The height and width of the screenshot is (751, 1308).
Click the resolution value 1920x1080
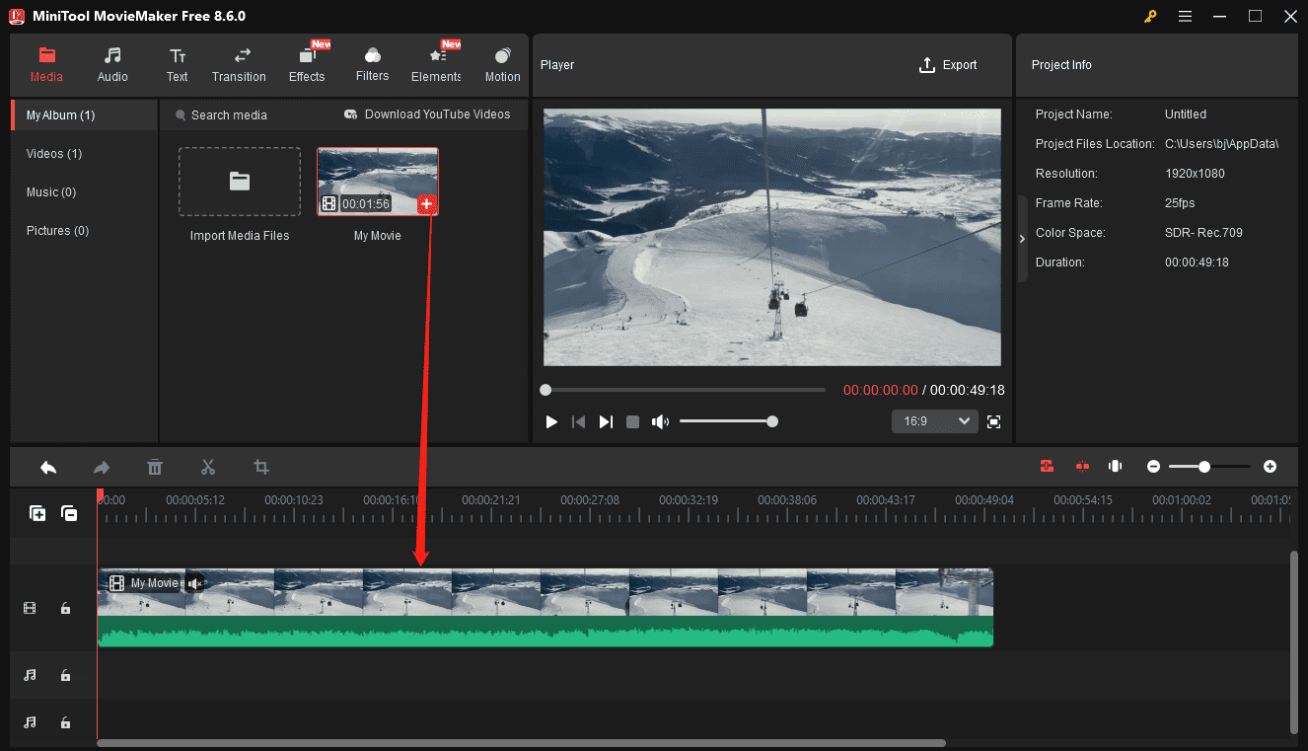1195,174
